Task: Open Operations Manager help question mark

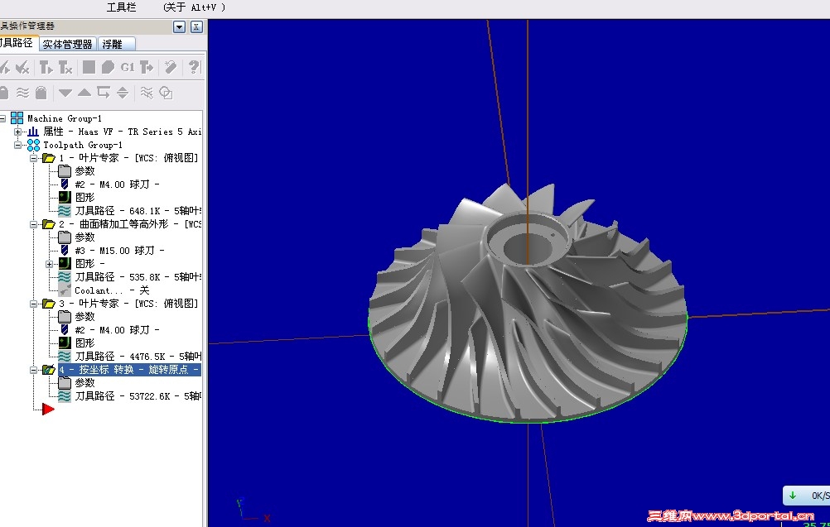Action: (x=194, y=67)
